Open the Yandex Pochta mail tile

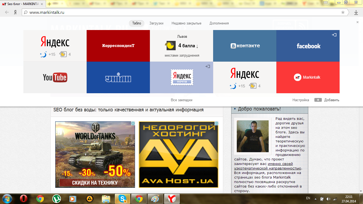click(x=181, y=77)
